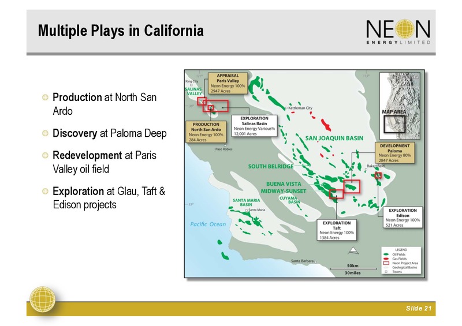Select the 'Exploration at Glau, Taft & Edison' bullet
462x326 pixels.
point(104,198)
